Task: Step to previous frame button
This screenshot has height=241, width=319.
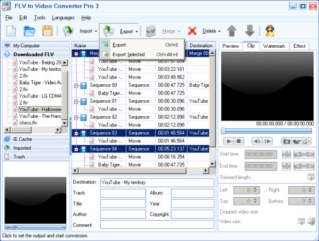Action: pos(256,142)
